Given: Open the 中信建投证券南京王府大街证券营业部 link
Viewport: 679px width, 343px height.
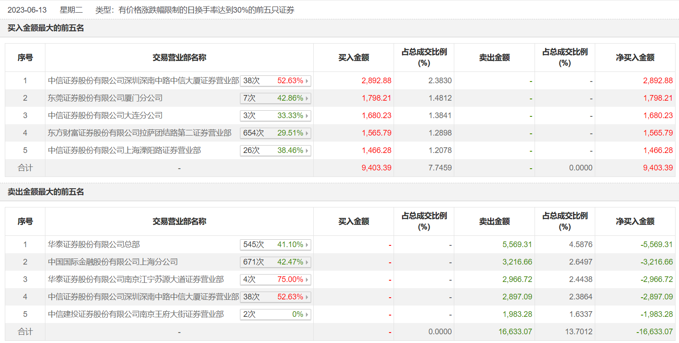Looking at the screenshot, I should 136,314.
